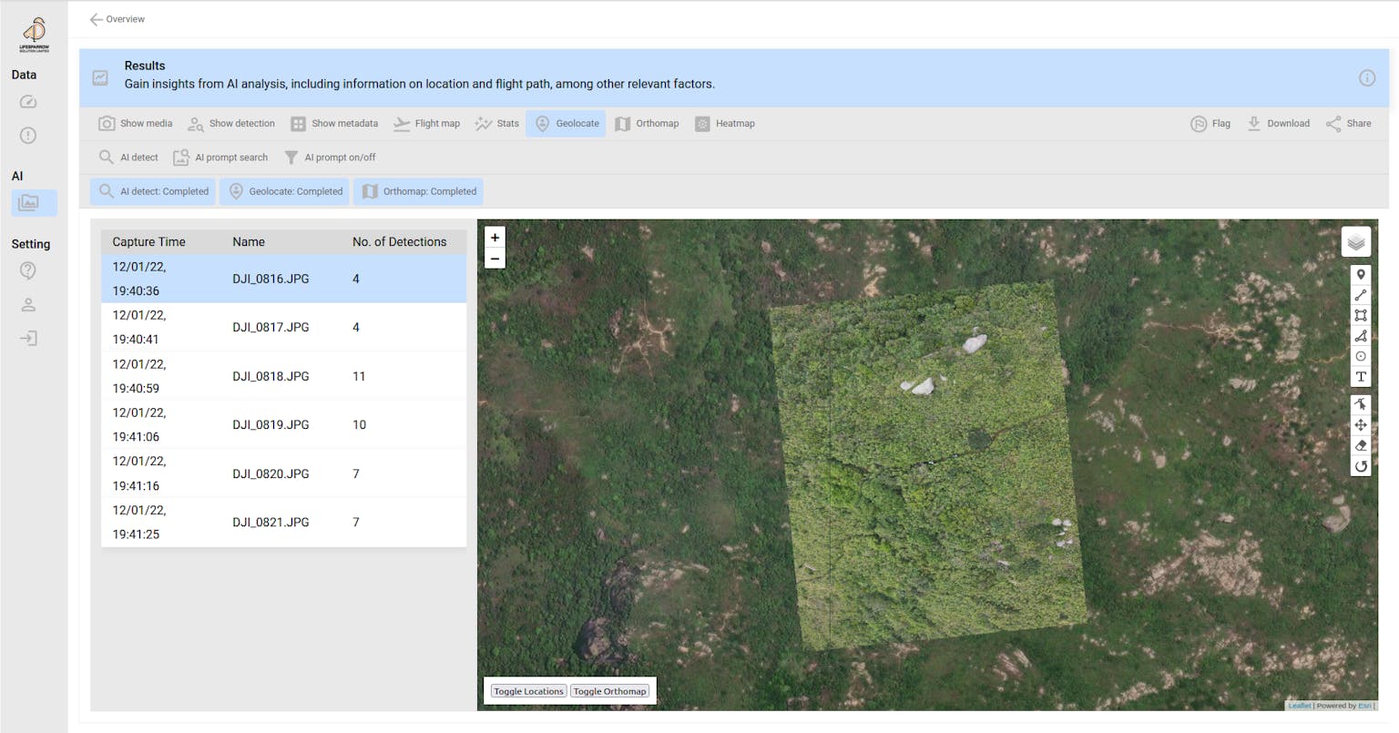Select the map text annotation tool
The width and height of the screenshot is (1399, 733).
click(x=1360, y=377)
